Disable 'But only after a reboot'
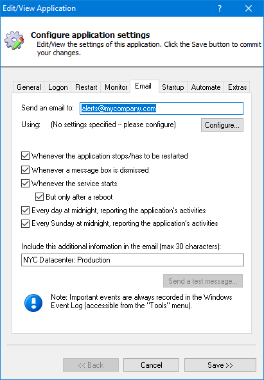Image resolution: width=264 pixels, height=380 pixels. coord(39,197)
